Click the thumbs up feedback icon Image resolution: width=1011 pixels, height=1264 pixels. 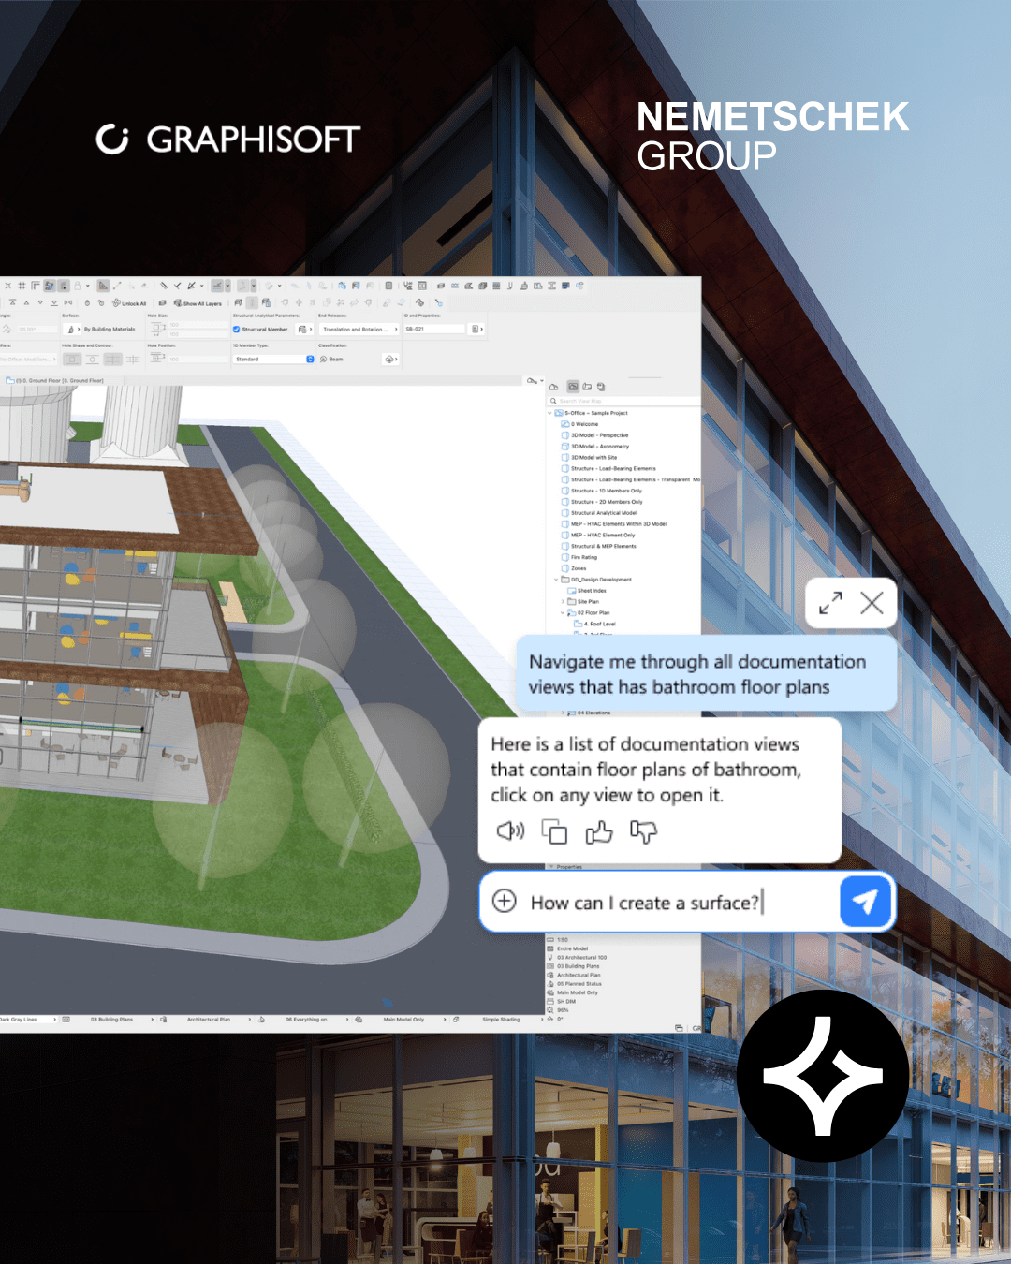tap(599, 831)
